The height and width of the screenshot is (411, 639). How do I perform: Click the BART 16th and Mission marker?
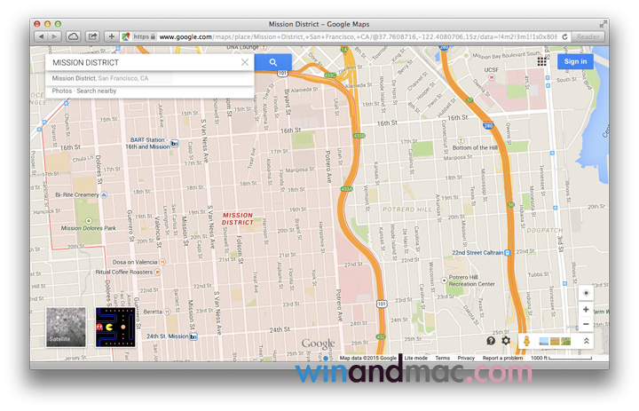click(x=174, y=143)
